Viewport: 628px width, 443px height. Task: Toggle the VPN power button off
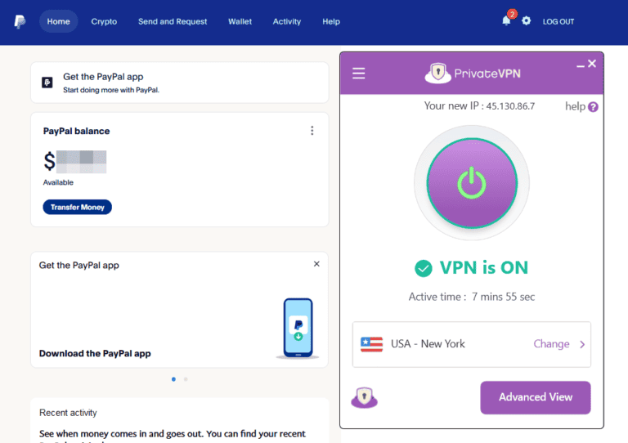[472, 183]
